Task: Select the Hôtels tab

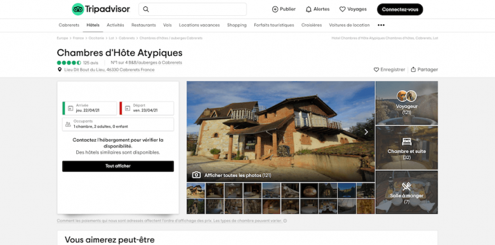Action: [93, 25]
